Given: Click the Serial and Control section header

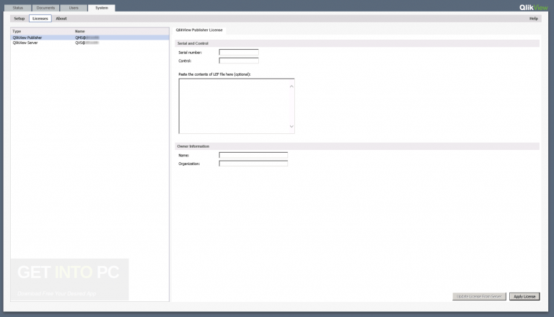Looking at the screenshot, I should click(x=357, y=43).
